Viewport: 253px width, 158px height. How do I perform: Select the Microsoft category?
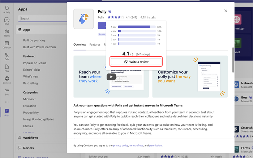[29, 99]
